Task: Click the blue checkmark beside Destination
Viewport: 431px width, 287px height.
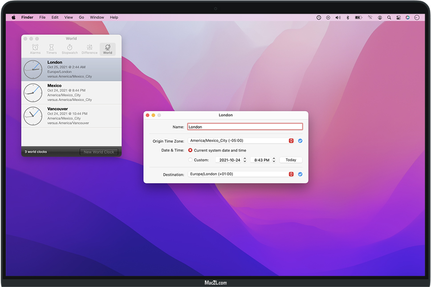Action: [x=300, y=174]
